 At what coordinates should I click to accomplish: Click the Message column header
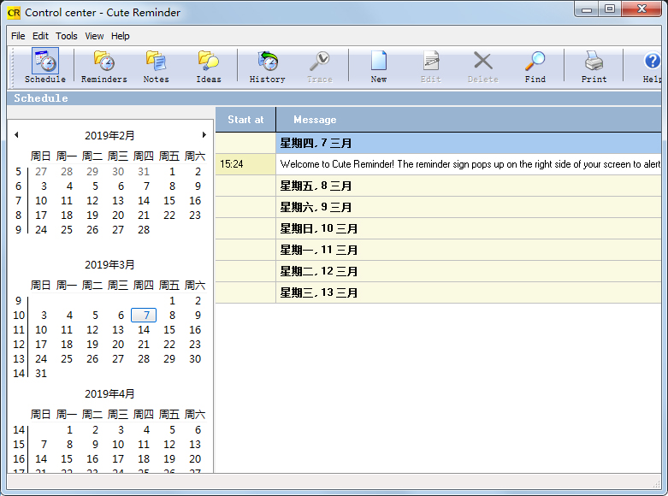click(x=469, y=120)
